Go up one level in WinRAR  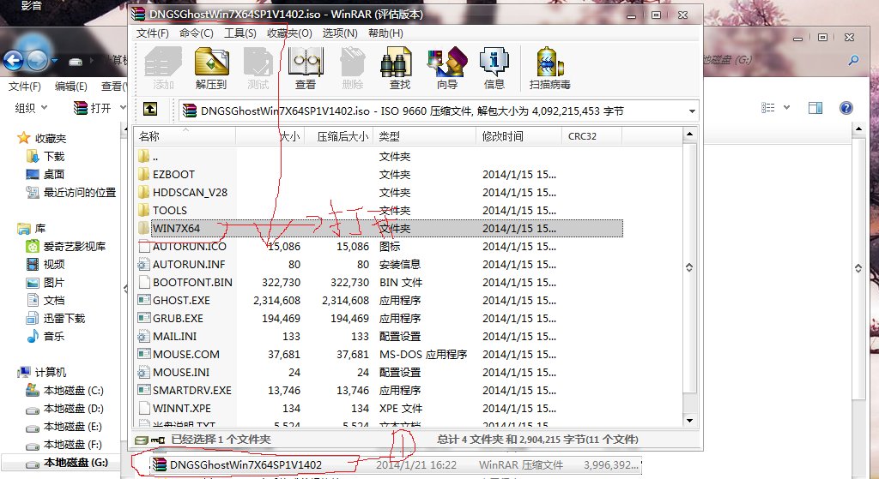[x=149, y=109]
